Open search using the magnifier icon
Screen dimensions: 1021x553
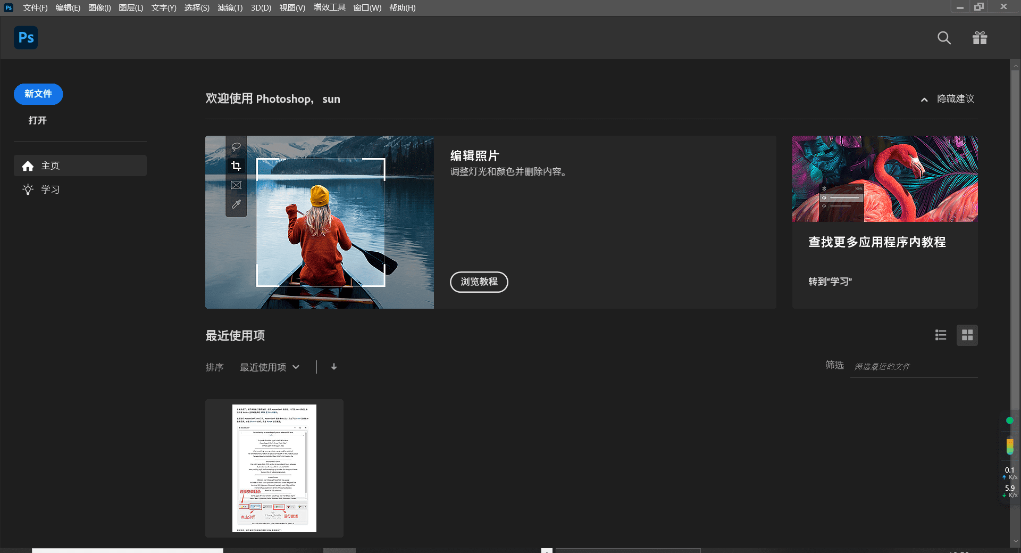(x=944, y=38)
